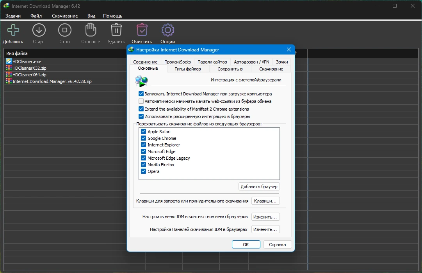Toggle расширенную интеграцию в браузеры checkbox
Viewport: 422px width, 273px height.
coord(141,116)
